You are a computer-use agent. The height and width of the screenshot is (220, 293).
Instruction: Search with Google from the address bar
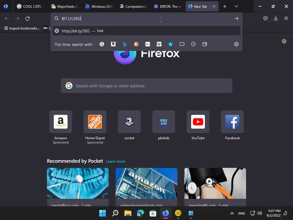pos(102,44)
